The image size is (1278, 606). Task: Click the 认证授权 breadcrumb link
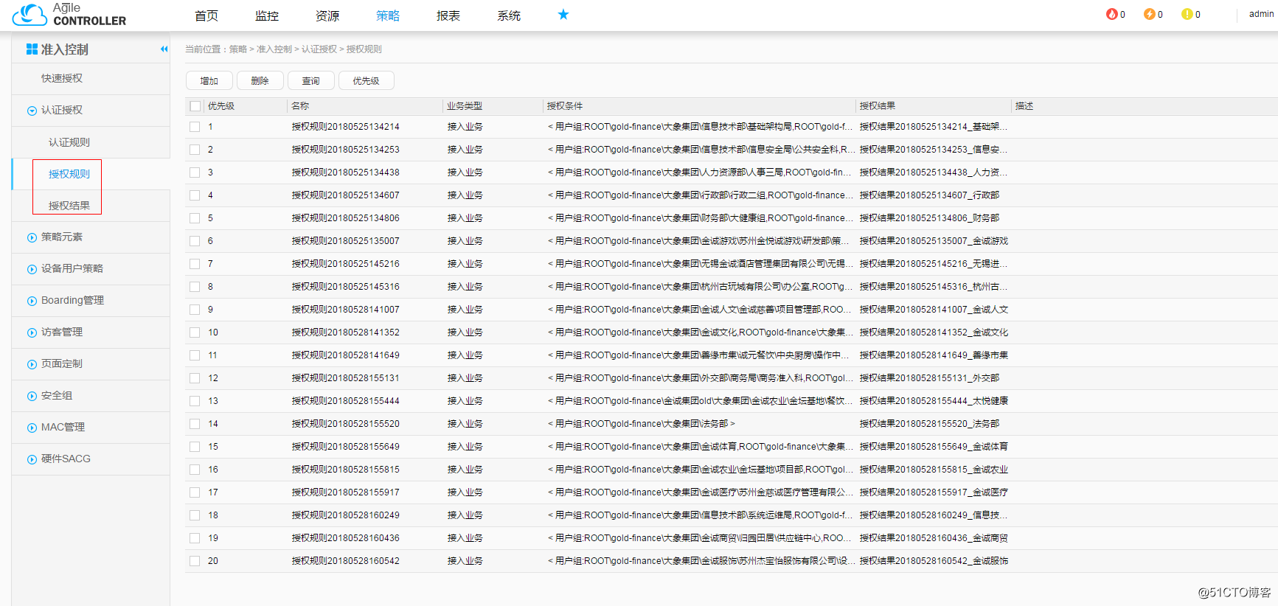319,49
